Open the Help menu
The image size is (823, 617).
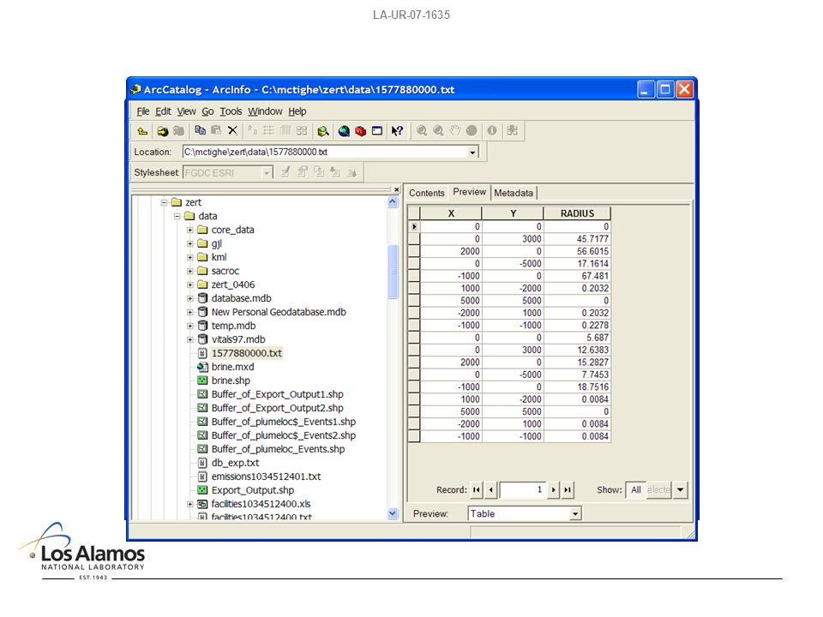pyautogui.click(x=297, y=111)
